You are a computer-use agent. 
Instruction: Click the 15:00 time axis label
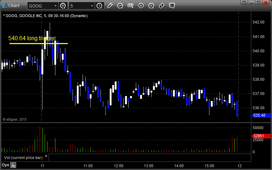[209, 166]
